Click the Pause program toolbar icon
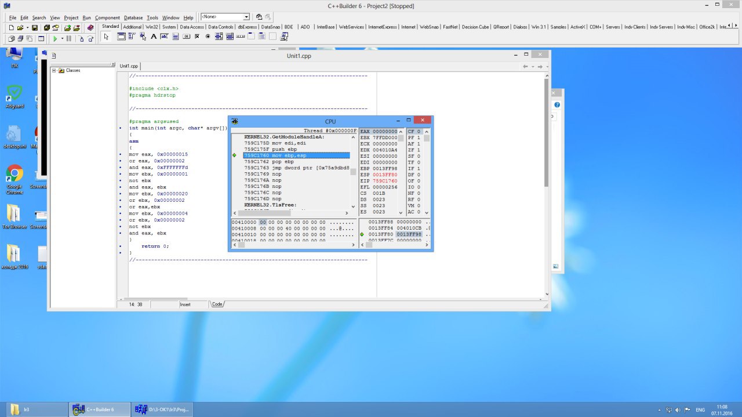 (69, 39)
